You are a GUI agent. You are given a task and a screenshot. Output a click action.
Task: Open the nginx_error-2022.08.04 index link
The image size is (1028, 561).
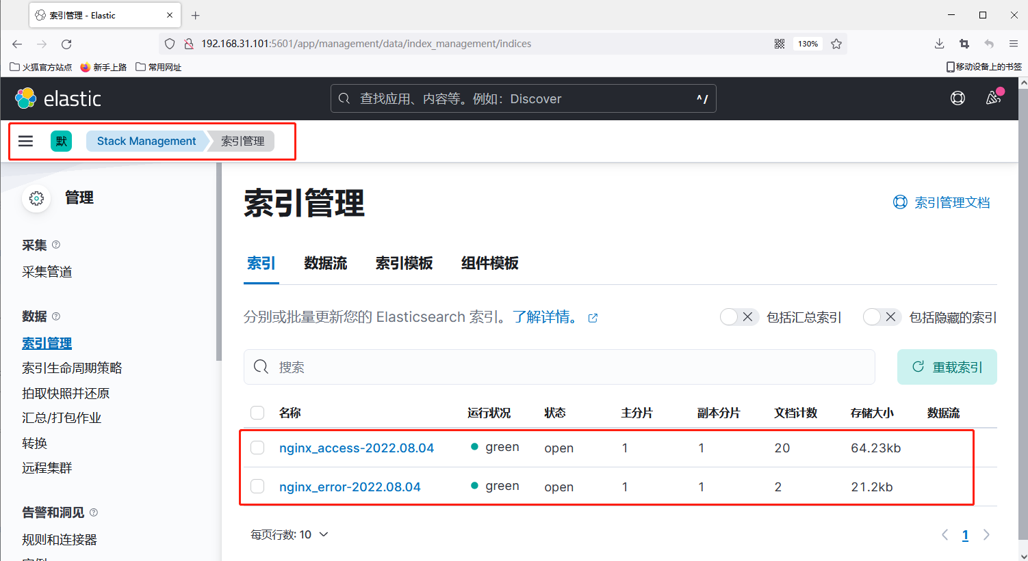[x=350, y=487]
